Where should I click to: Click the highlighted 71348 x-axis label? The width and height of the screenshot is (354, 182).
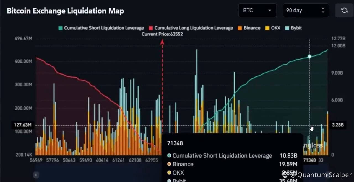pos(309,160)
